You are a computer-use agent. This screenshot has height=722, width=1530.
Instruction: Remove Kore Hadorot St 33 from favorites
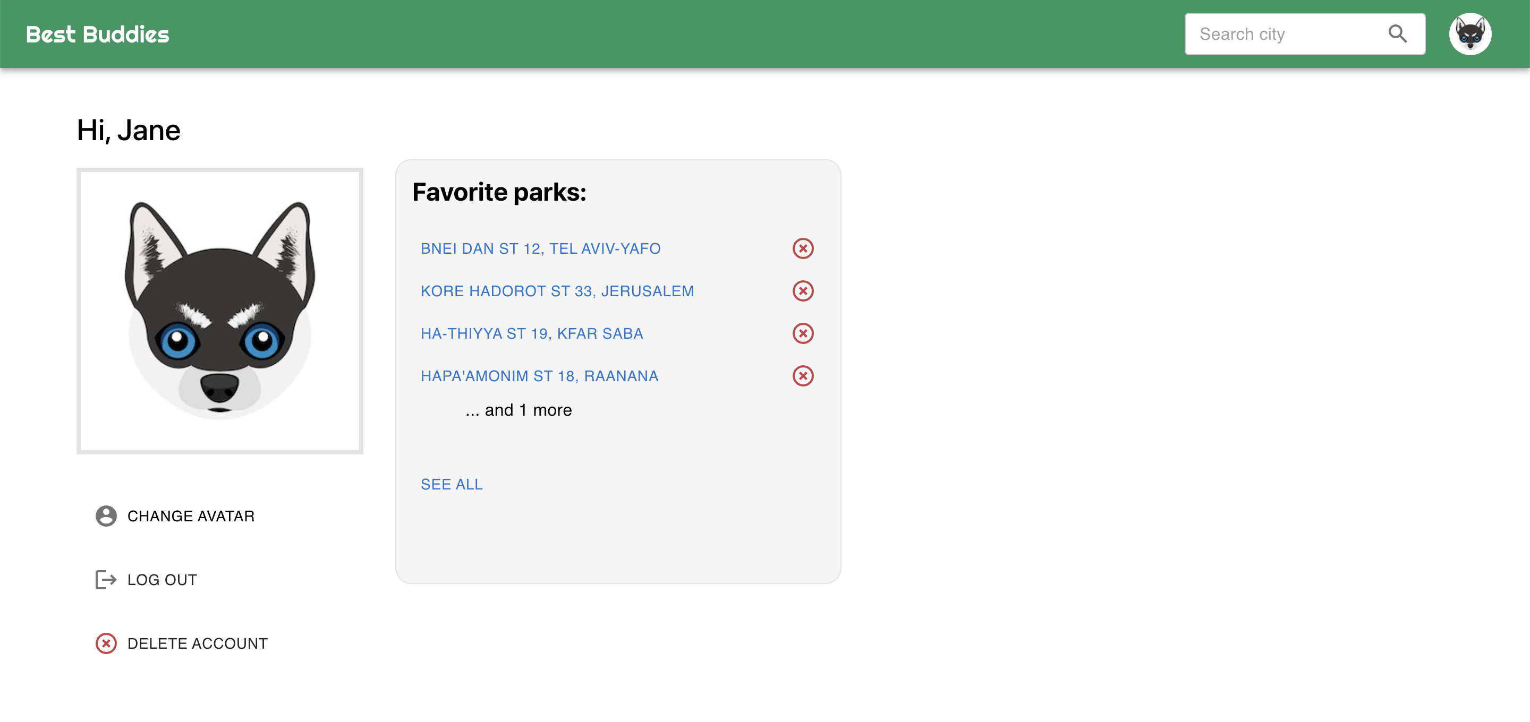click(803, 291)
